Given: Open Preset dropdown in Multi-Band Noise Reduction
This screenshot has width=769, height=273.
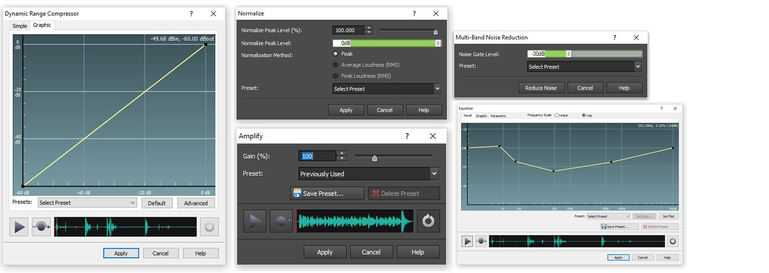Looking at the screenshot, I should pyautogui.click(x=584, y=67).
